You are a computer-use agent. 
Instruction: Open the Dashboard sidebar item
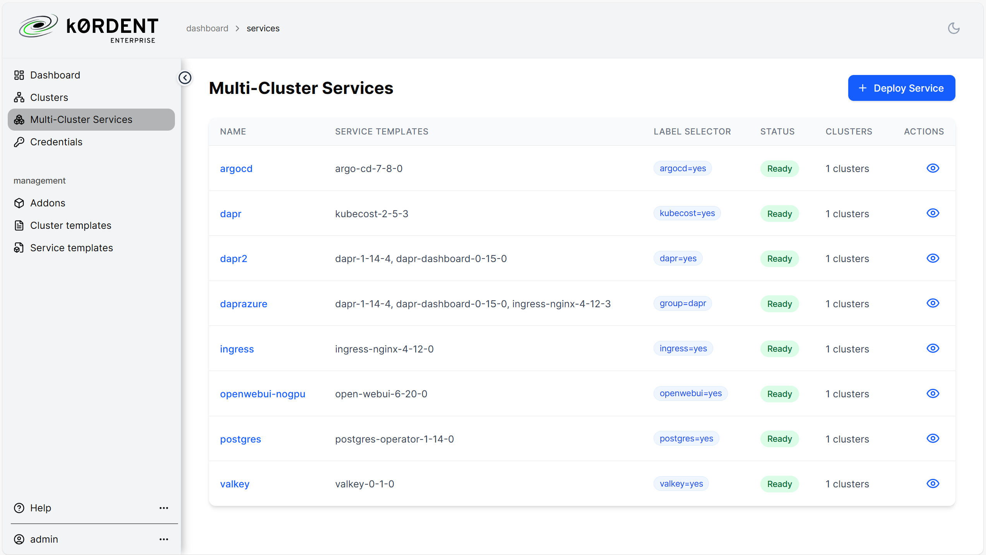coord(91,75)
